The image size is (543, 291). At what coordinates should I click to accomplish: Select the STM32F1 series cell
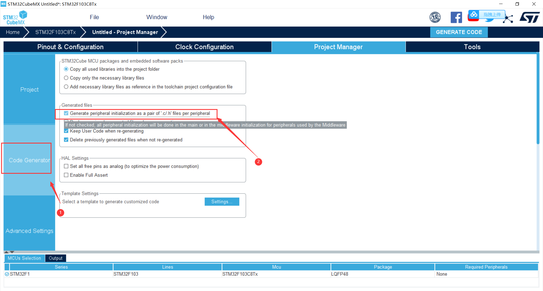(x=61, y=274)
